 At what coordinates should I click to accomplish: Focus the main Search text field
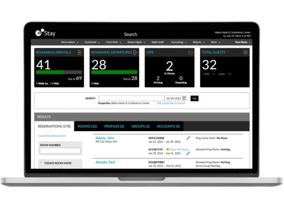tap(131, 98)
